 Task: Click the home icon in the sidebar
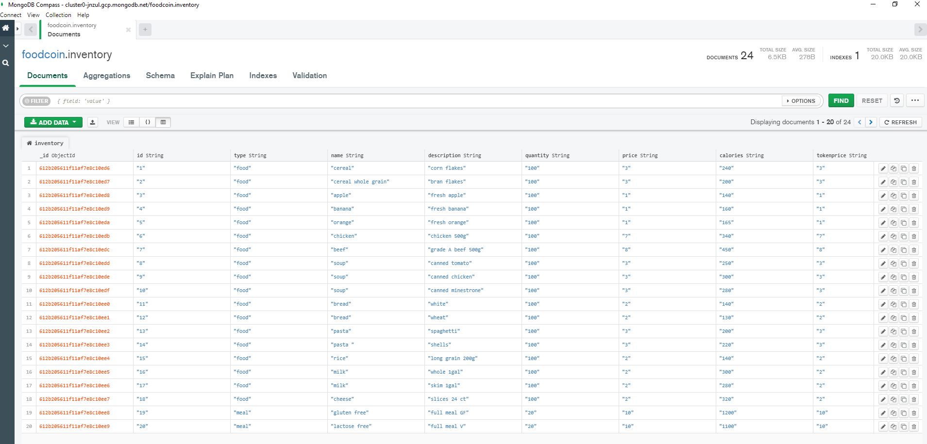click(x=5, y=28)
